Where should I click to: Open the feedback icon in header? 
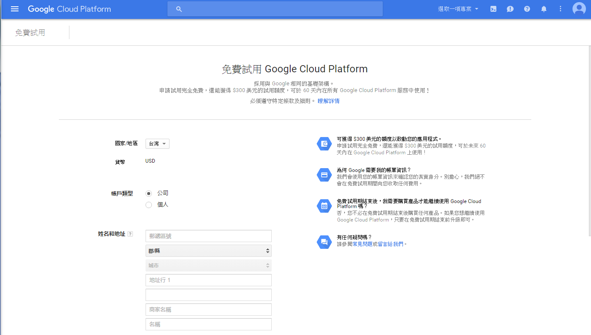tap(510, 9)
